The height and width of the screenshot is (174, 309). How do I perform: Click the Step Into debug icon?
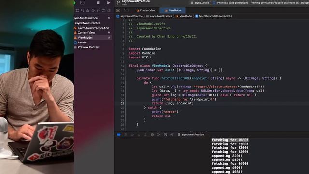(139, 135)
